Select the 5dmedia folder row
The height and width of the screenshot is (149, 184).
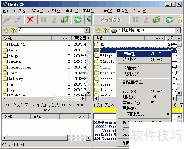pos(105,61)
